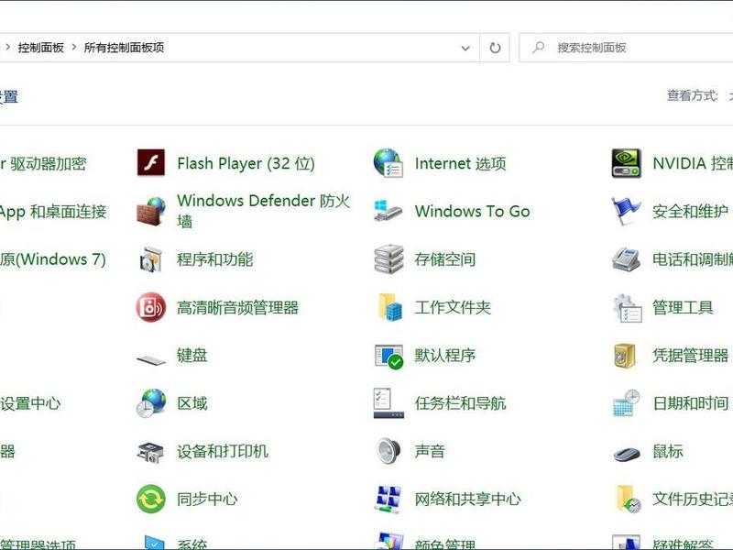Open the Flash Player (32 位) icon
733x550 pixels.
click(150, 163)
